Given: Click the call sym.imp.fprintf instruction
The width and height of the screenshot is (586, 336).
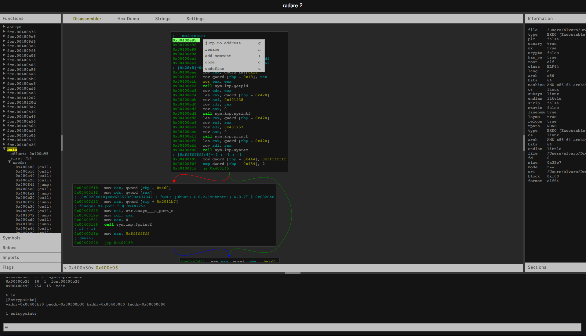Looking at the screenshot, I should point(128,224).
